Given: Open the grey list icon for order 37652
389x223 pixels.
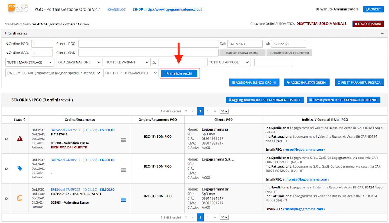Looking at the screenshot, I should 123,140.
